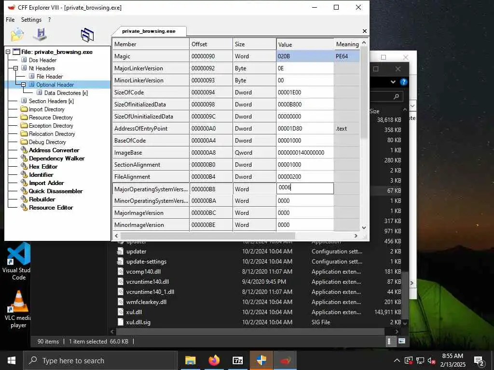Image resolution: width=494 pixels, height=370 pixels.
Task: Open the VLC media player desktop shortcut
Action: (x=18, y=309)
